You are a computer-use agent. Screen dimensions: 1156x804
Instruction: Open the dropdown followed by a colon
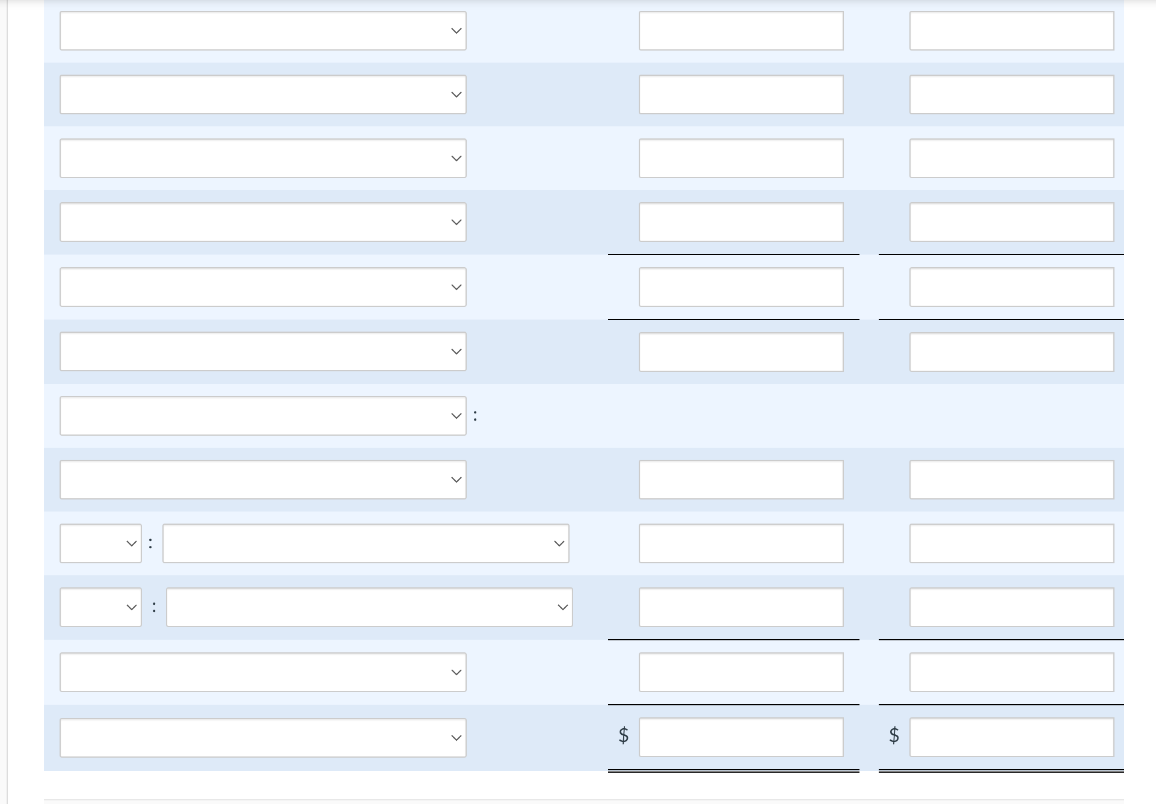[x=263, y=415]
